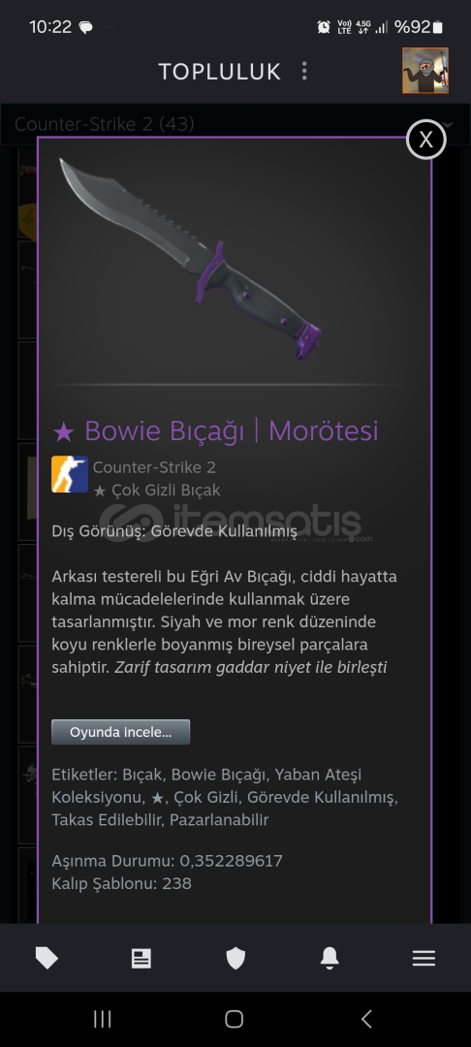Click the Oyunda incele... button
The width and height of the screenshot is (471, 1047).
coord(121,732)
